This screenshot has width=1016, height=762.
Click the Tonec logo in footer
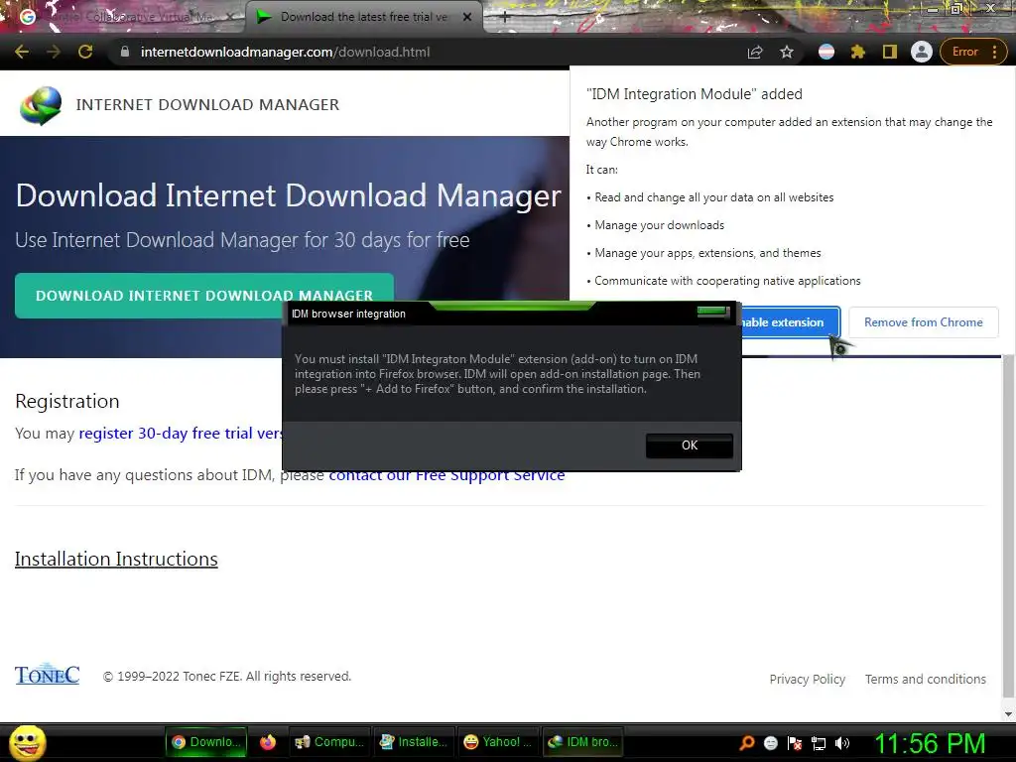pyautogui.click(x=47, y=675)
